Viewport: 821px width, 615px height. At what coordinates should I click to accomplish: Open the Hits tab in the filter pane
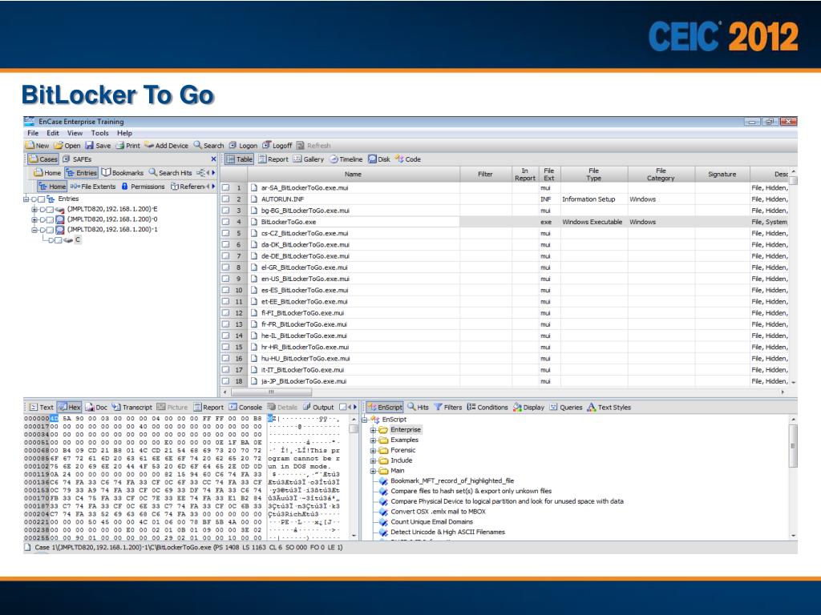418,407
